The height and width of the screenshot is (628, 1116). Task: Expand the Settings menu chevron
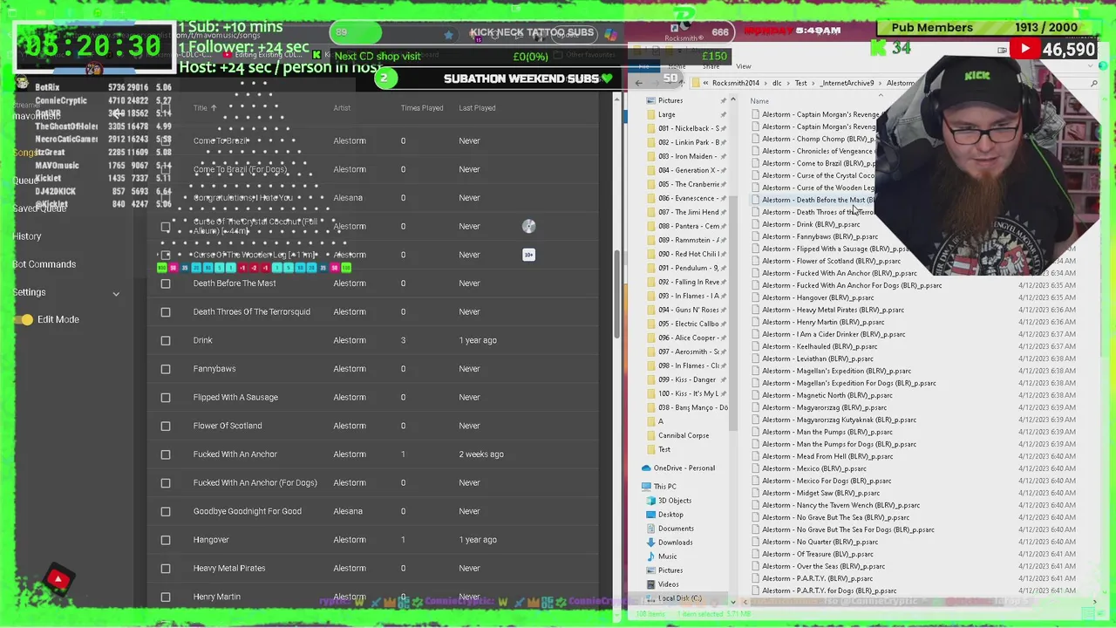(116, 294)
